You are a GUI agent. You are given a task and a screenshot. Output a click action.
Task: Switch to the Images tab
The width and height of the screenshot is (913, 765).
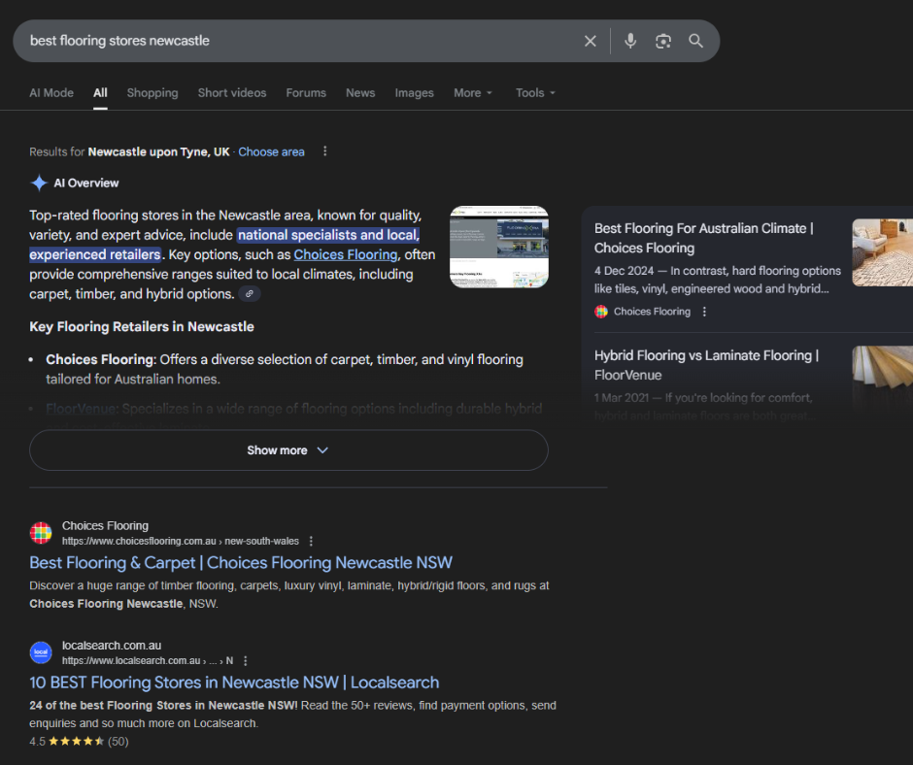click(x=414, y=93)
